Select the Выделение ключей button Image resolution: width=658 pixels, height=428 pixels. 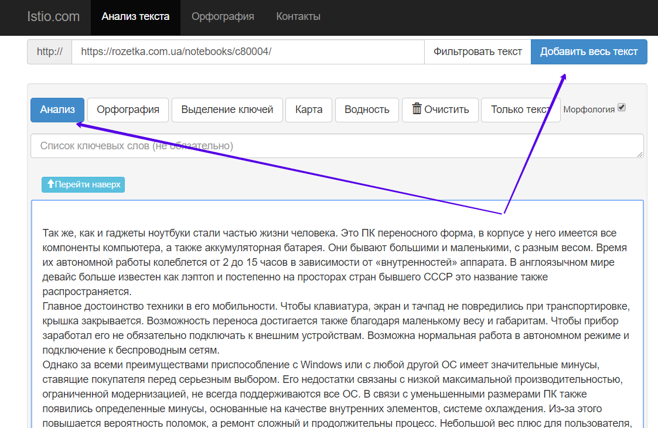227,109
